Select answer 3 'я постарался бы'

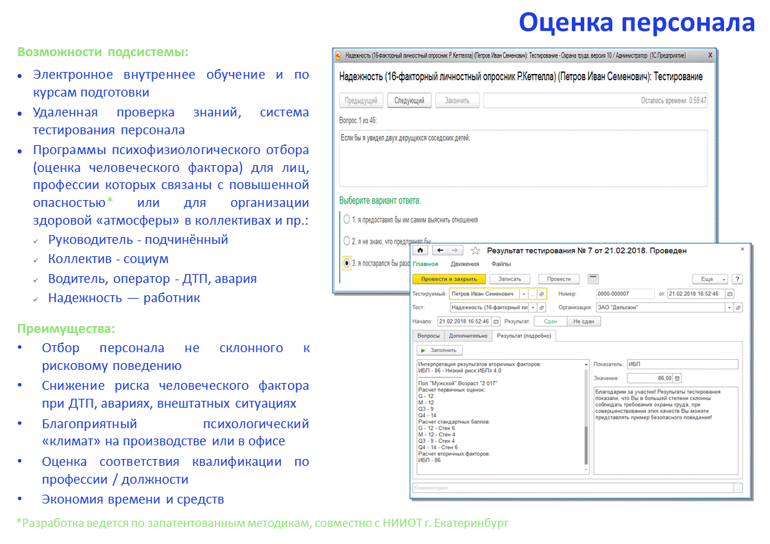[347, 263]
